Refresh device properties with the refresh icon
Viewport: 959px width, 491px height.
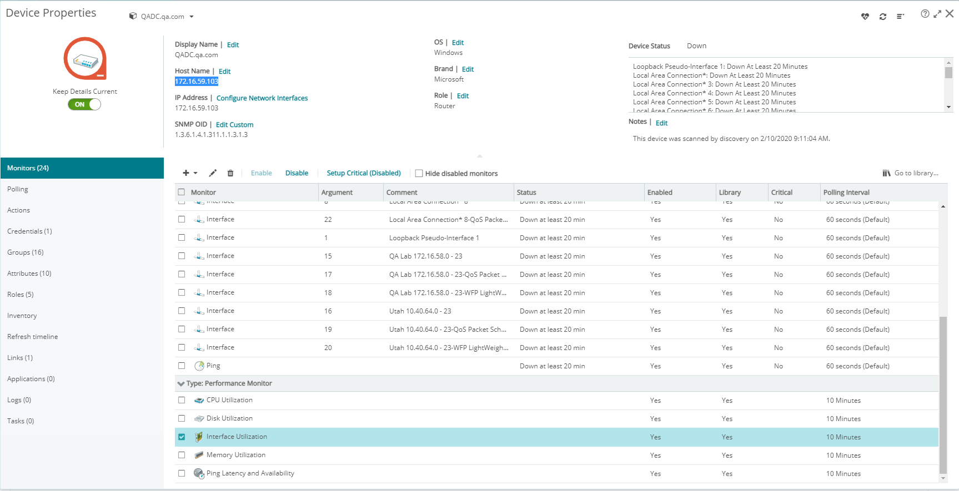[x=883, y=17]
